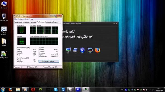The width and height of the screenshot is (165, 92).
Task: Close the Java Program window
Action: [117, 23]
